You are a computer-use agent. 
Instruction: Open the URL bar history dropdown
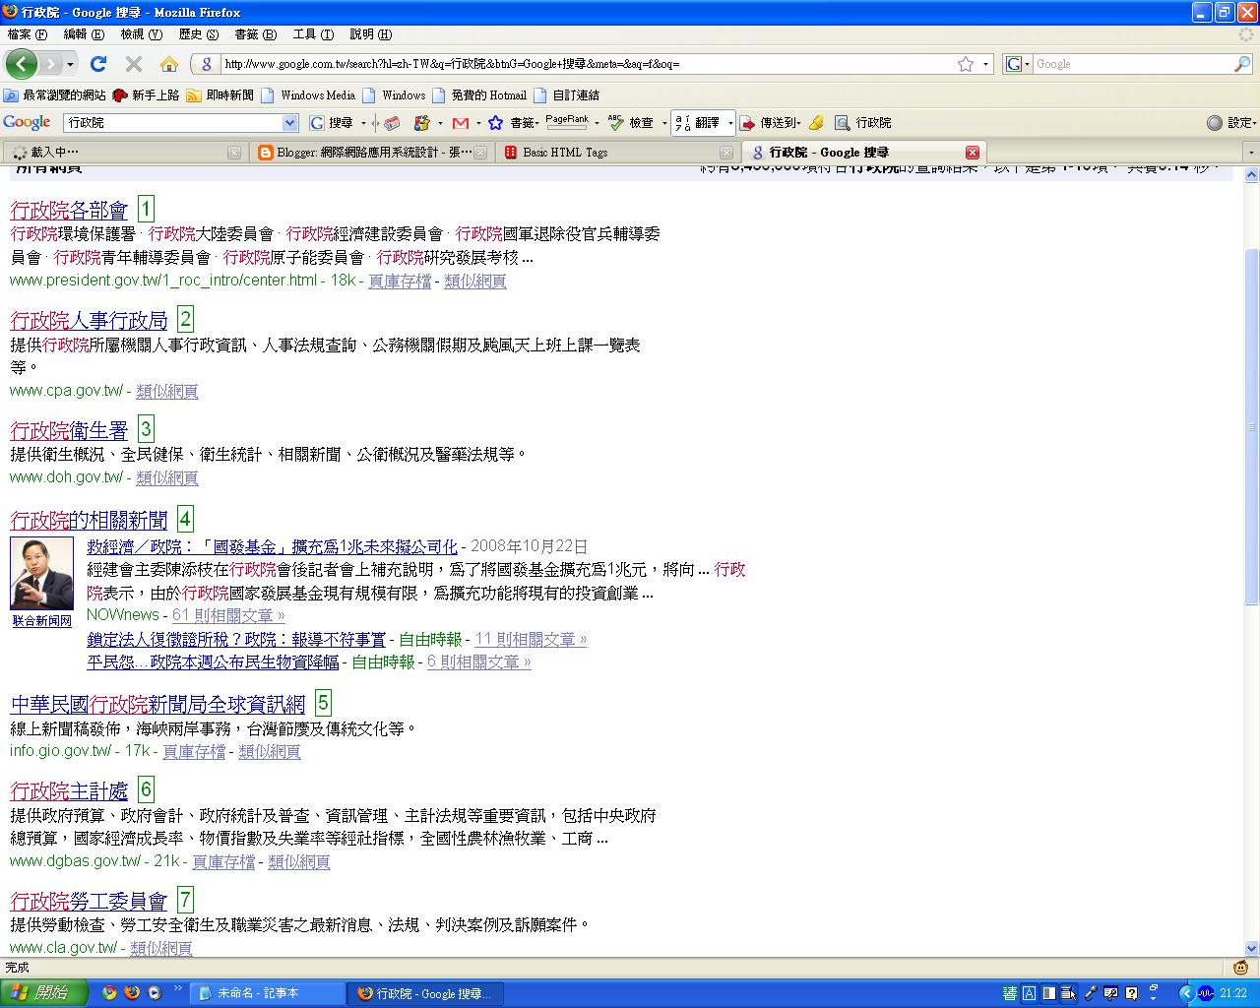pyautogui.click(x=985, y=64)
